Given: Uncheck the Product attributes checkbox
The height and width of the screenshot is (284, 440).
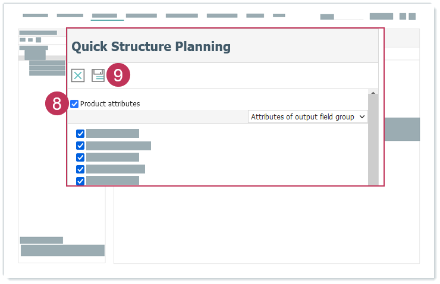Looking at the screenshot, I should [x=74, y=104].
